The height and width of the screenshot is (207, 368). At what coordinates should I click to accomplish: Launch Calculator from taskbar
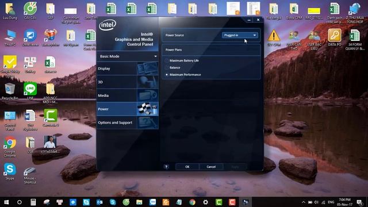33,202
